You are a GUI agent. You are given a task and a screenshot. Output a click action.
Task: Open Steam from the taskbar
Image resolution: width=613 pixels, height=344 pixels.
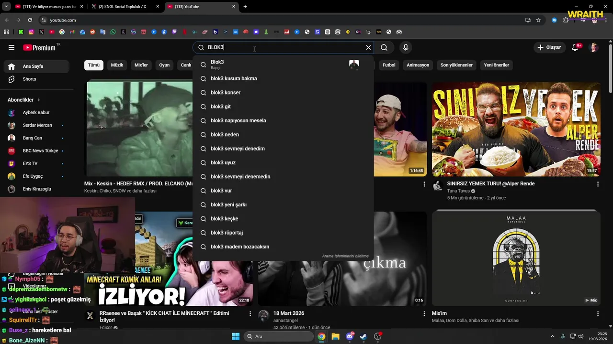[x=363, y=336]
